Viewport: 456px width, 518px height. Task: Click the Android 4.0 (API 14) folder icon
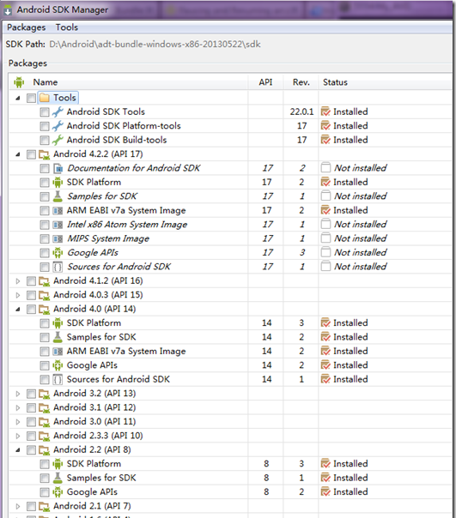(45, 310)
